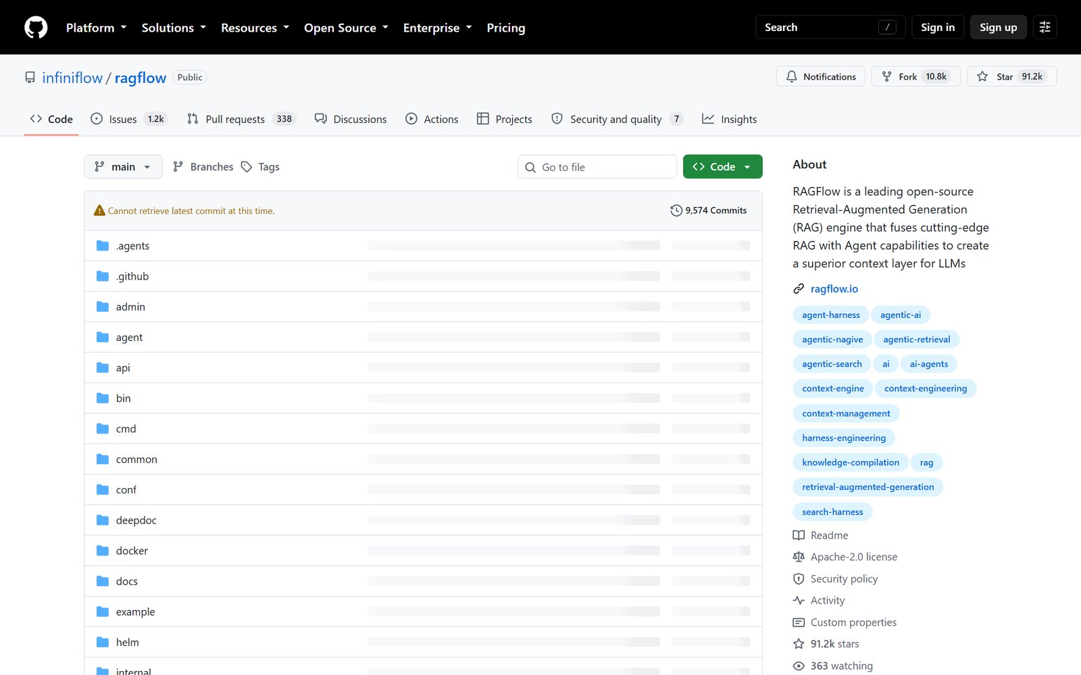
Task: View the Branches list
Action: (203, 167)
